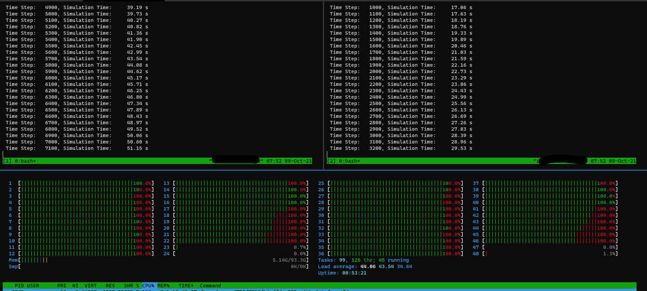Click the Command column header in htop

tap(210, 286)
